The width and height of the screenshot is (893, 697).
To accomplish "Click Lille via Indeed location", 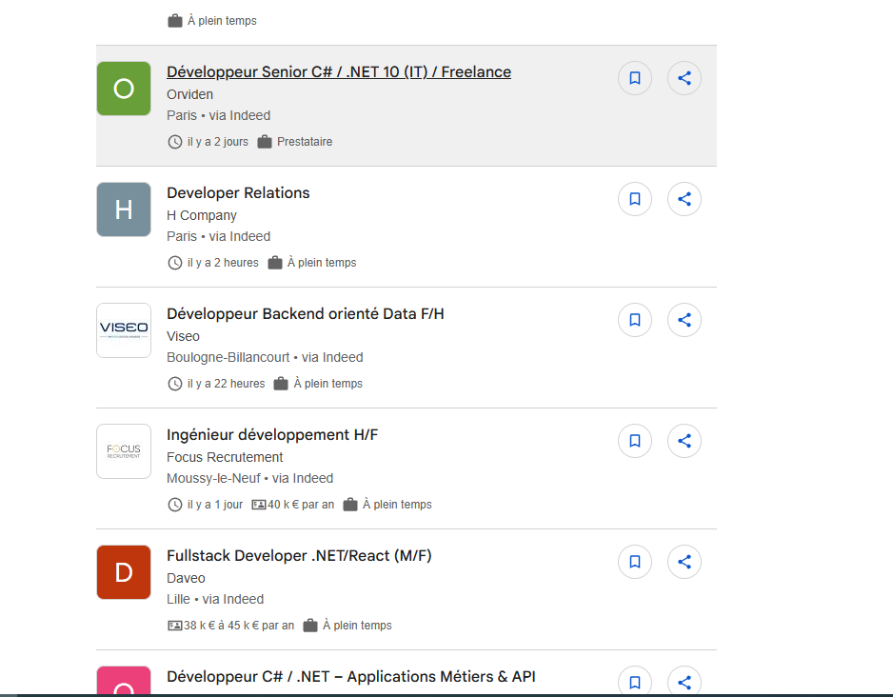I will click(x=215, y=599).
